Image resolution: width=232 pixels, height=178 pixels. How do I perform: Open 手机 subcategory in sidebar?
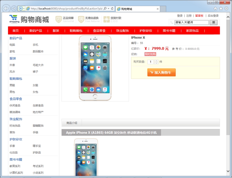(x=35, y=45)
